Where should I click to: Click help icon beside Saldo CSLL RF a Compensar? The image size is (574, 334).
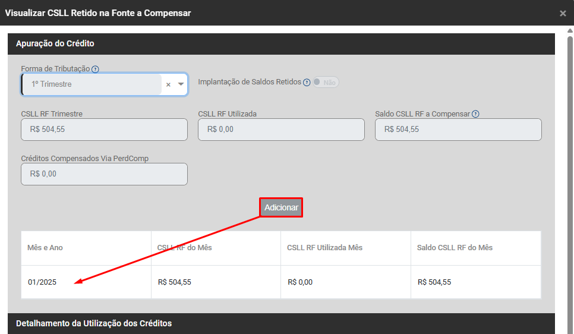click(x=475, y=114)
